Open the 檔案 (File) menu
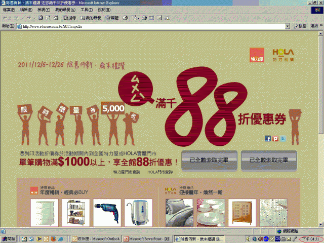Image resolution: width=324 pixels, height=243 pixels. click(9, 10)
